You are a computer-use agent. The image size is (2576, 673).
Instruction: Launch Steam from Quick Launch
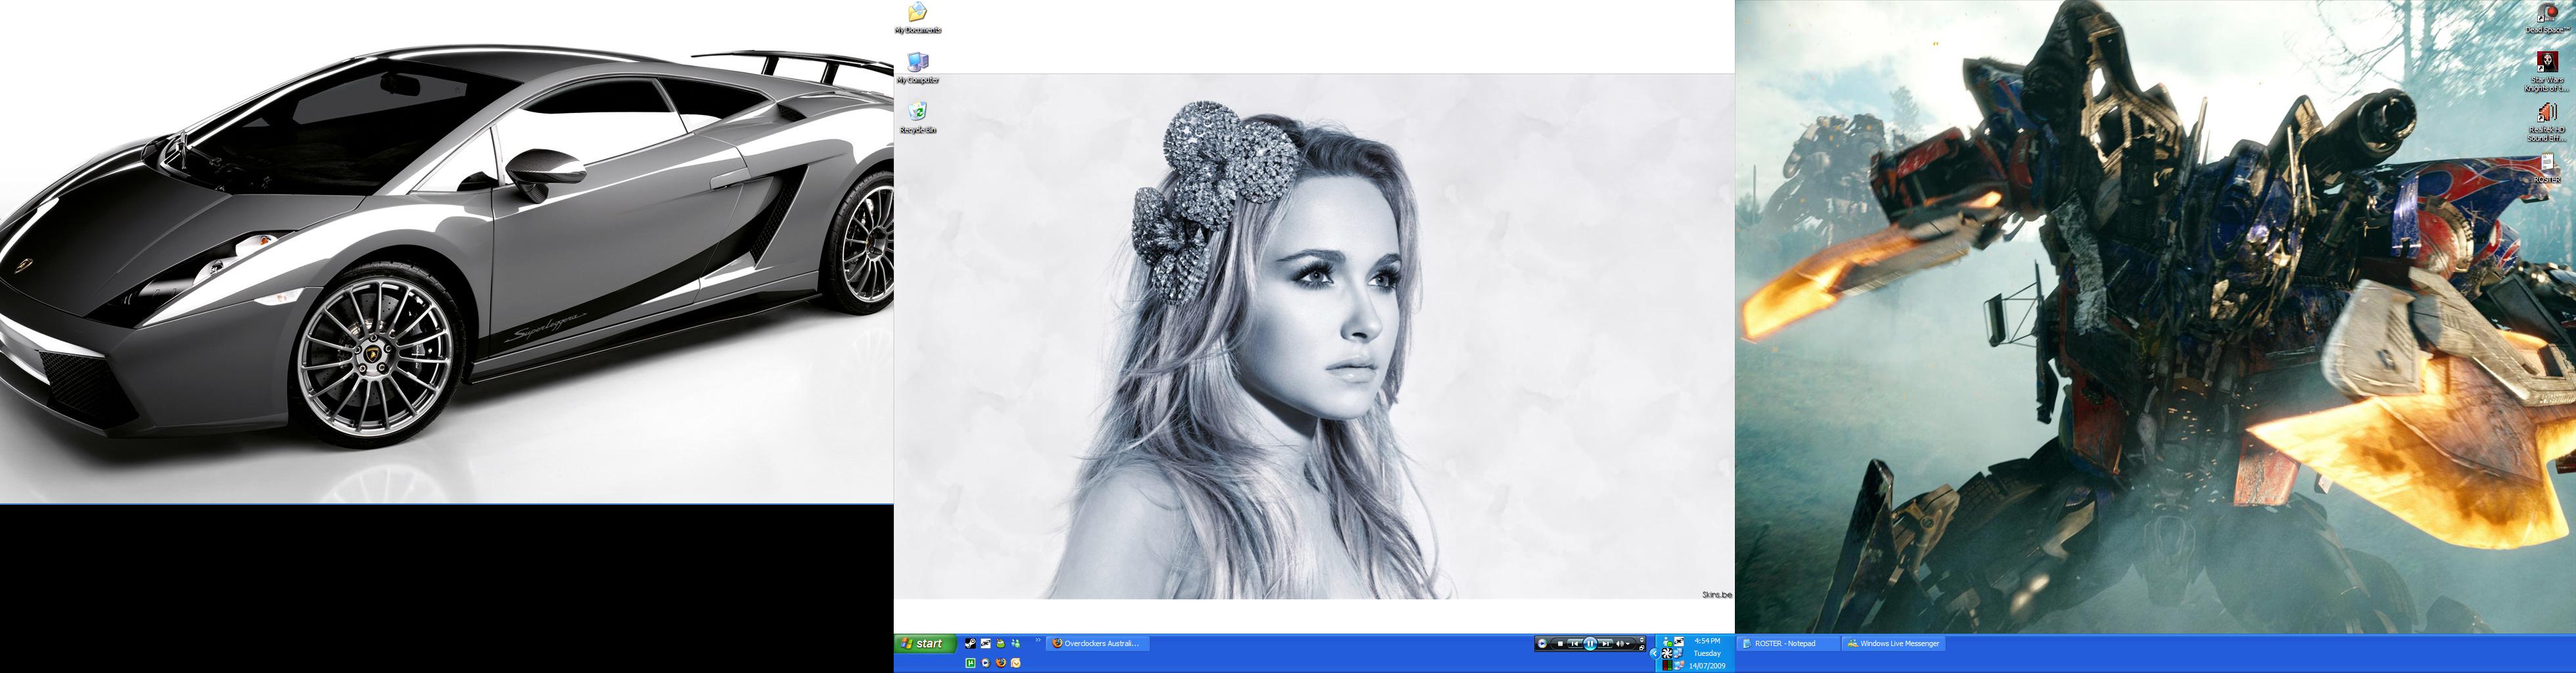[971, 644]
